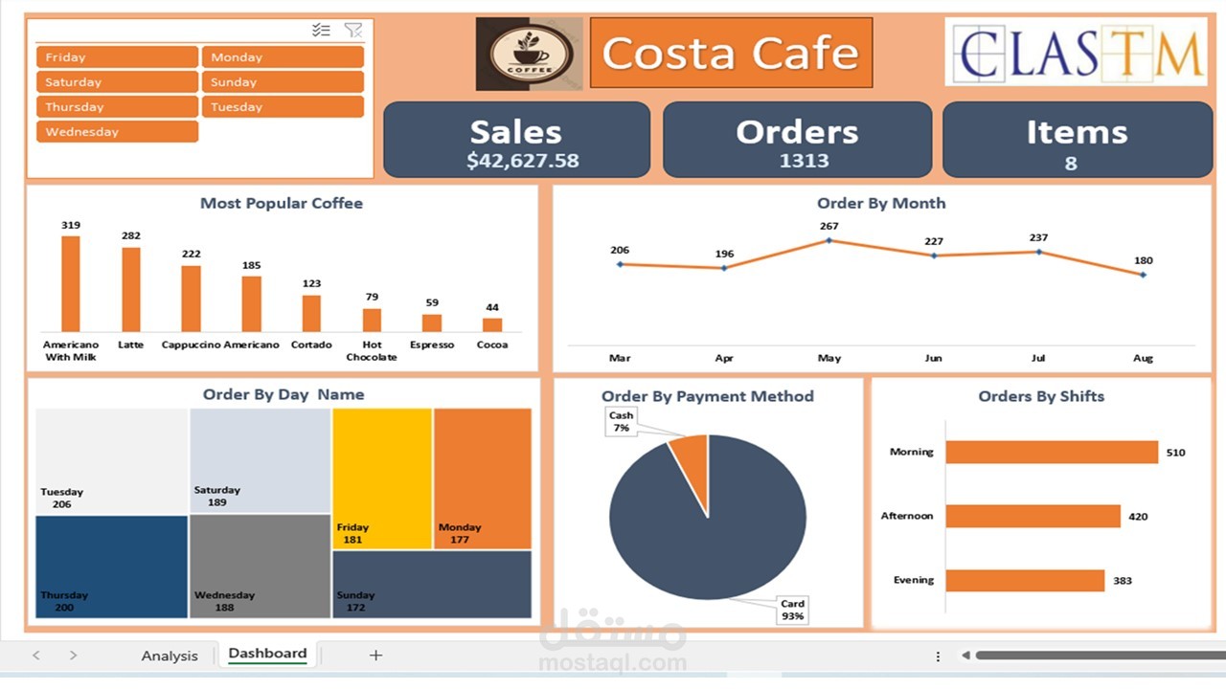Toggle the Sunday slicer button
This screenshot has height=689, width=1226.
[x=283, y=82]
